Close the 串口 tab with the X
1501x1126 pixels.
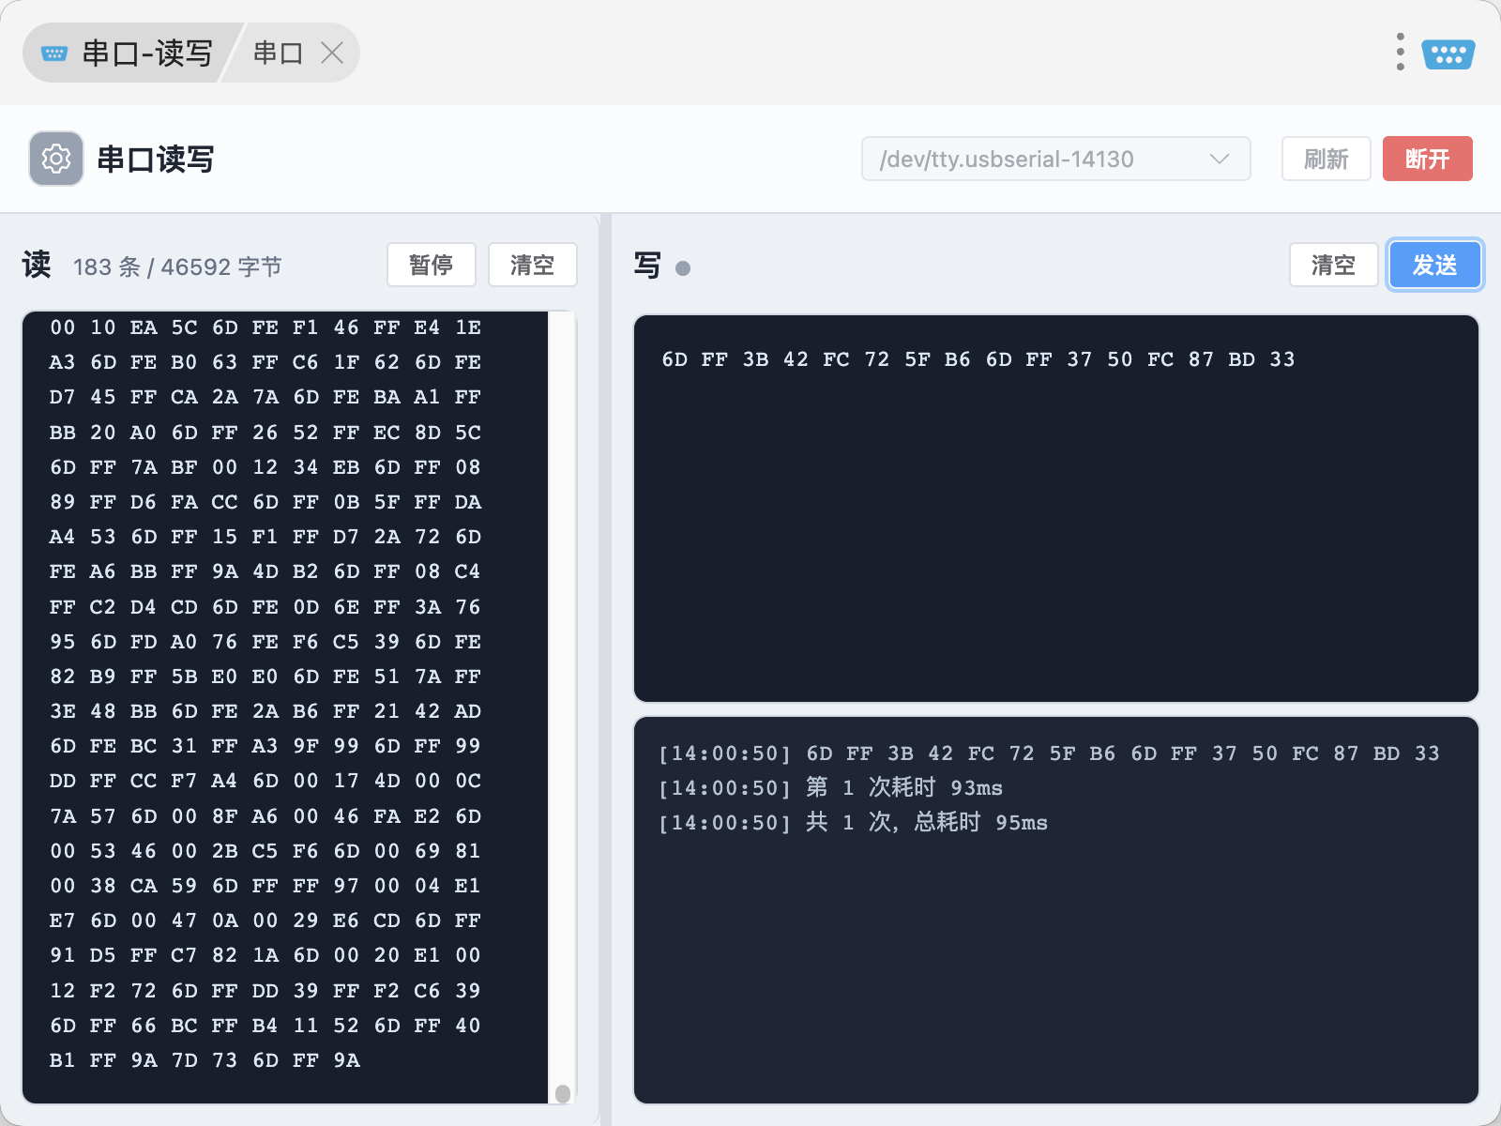[332, 53]
